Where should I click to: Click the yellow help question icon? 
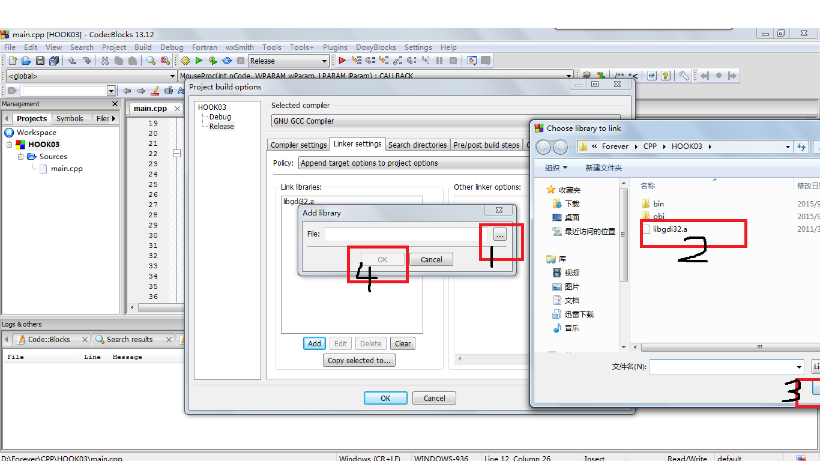(x=665, y=76)
